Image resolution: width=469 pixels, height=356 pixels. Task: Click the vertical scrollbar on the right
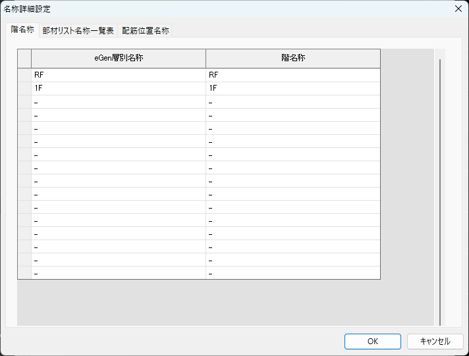439,191
